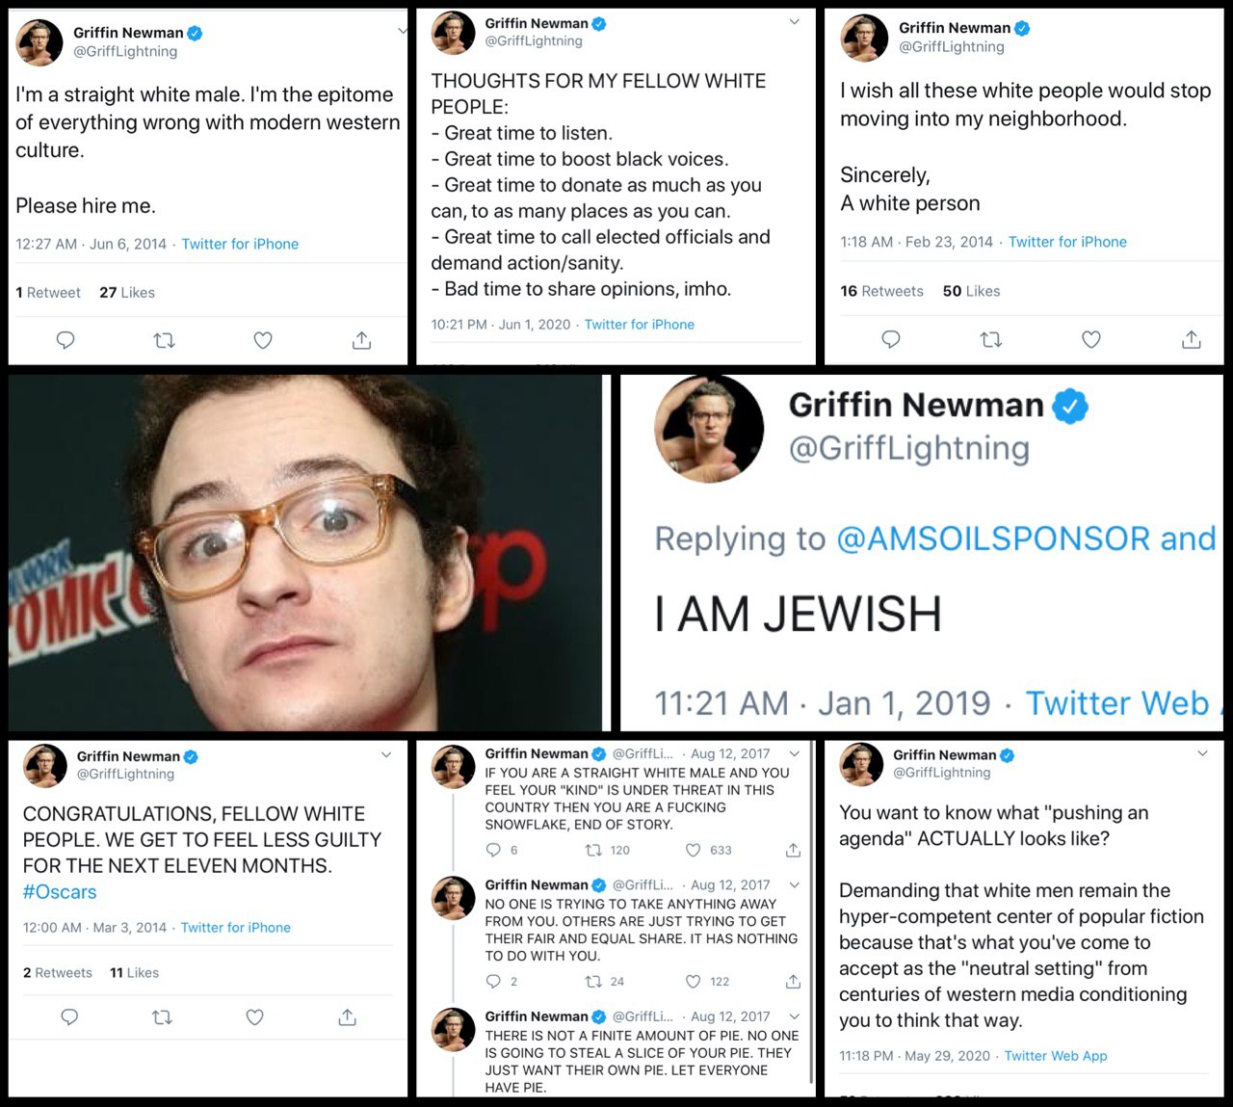Viewport: 1233px width, 1107px height.
Task: Reply to the "SNOWFLAKE, END OF STORY" tweet
Action: point(493,850)
